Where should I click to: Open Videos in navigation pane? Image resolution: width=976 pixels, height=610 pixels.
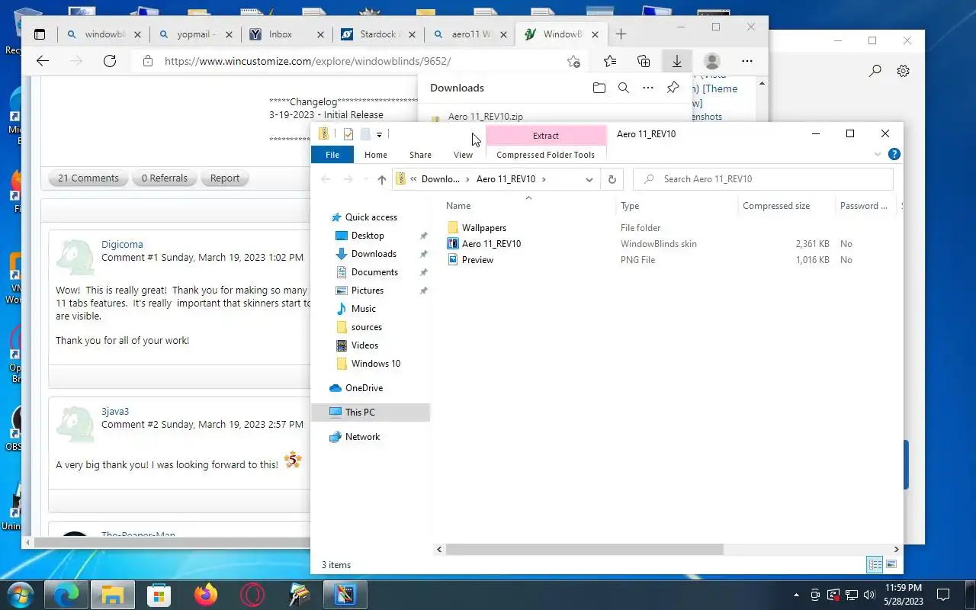(364, 345)
